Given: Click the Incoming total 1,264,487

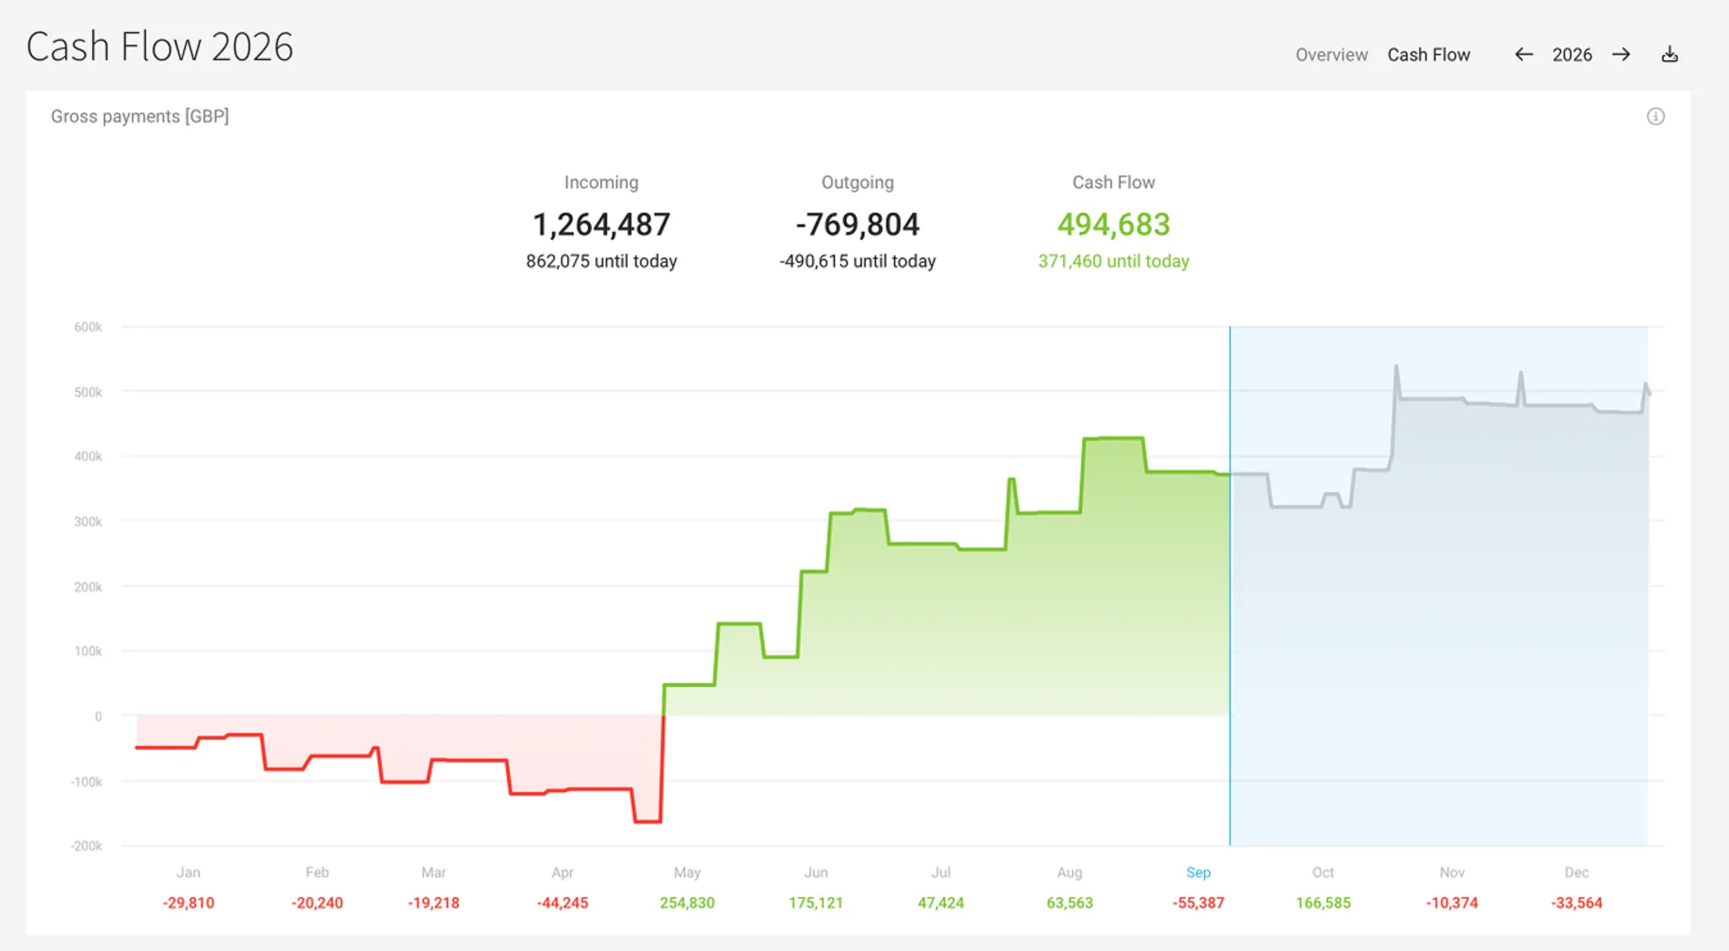Looking at the screenshot, I should [601, 225].
